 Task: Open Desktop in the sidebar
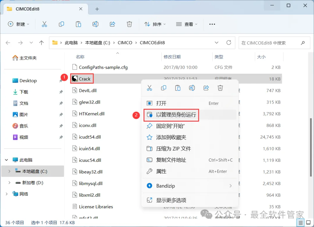[24, 81]
